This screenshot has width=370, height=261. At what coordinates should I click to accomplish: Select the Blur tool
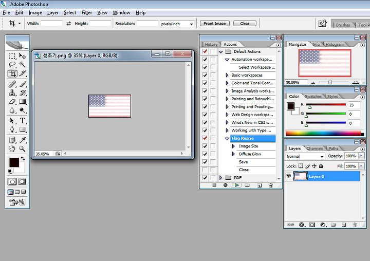pyautogui.click(x=12, y=110)
